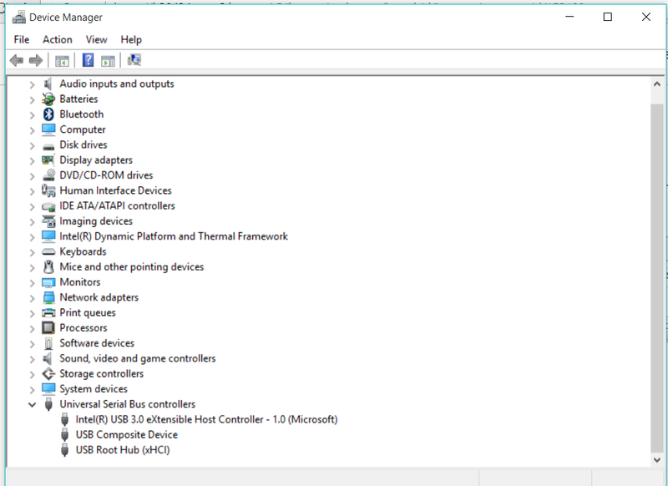Image resolution: width=668 pixels, height=486 pixels.
Task: Click the Mice and other pointing devices icon
Action: pos(49,267)
